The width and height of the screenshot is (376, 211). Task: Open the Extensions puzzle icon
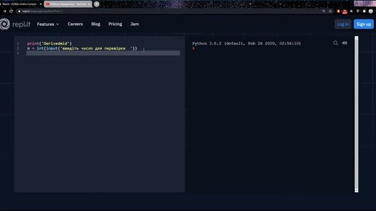click(x=364, y=11)
